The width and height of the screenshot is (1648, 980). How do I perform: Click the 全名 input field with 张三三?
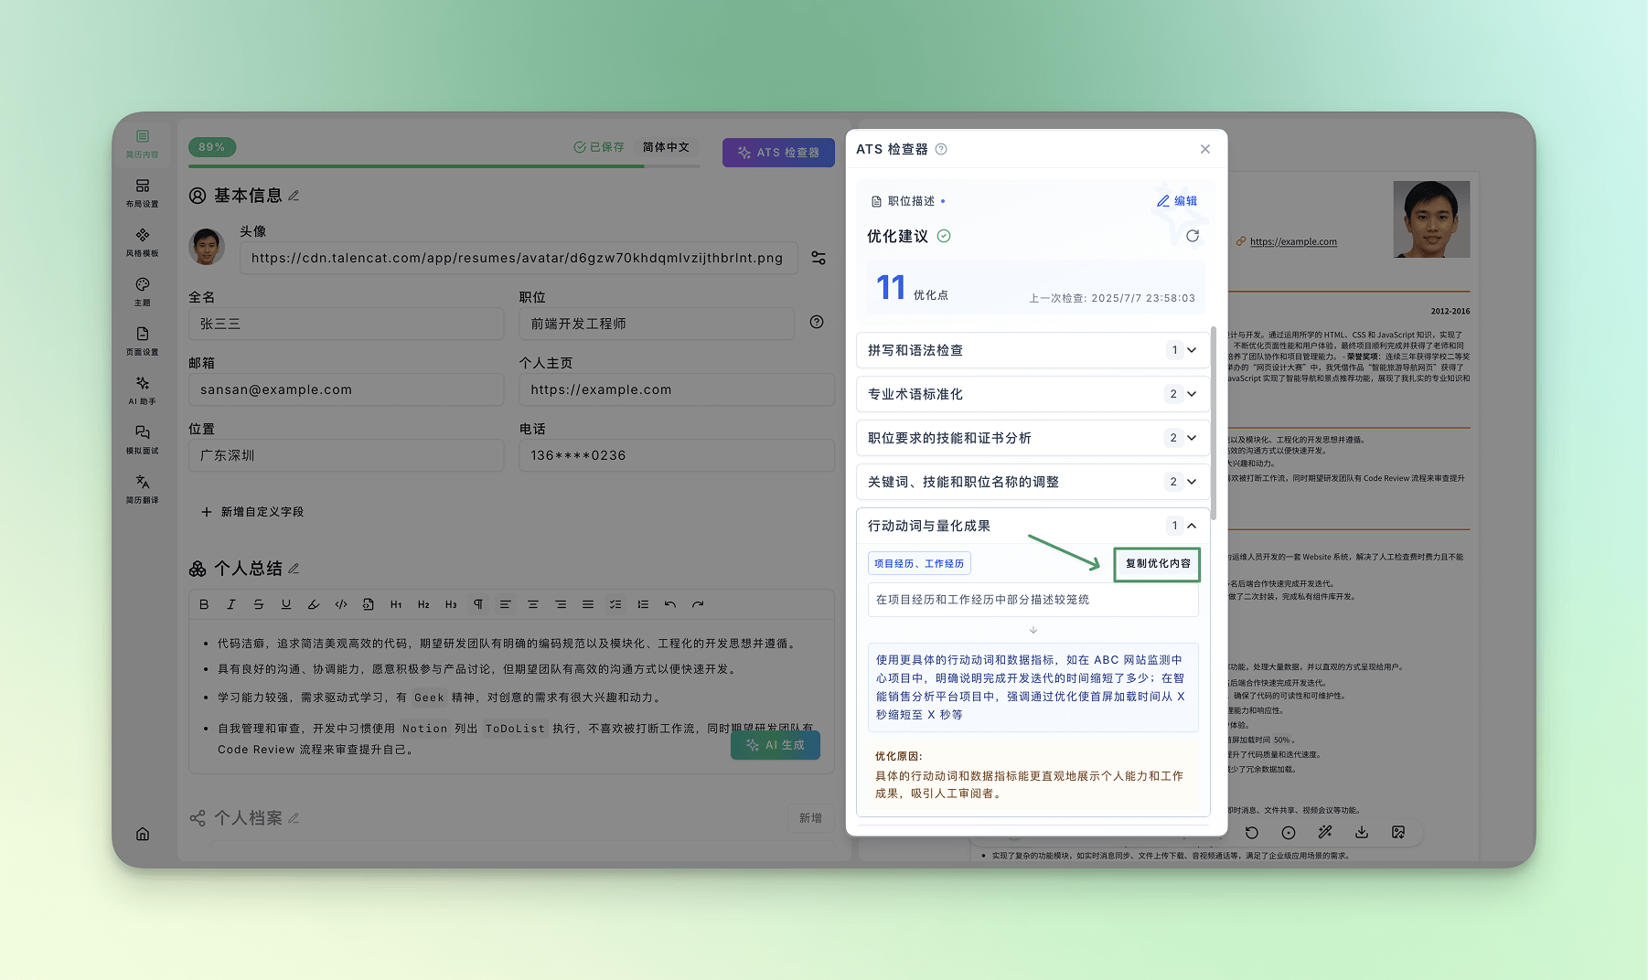click(346, 324)
